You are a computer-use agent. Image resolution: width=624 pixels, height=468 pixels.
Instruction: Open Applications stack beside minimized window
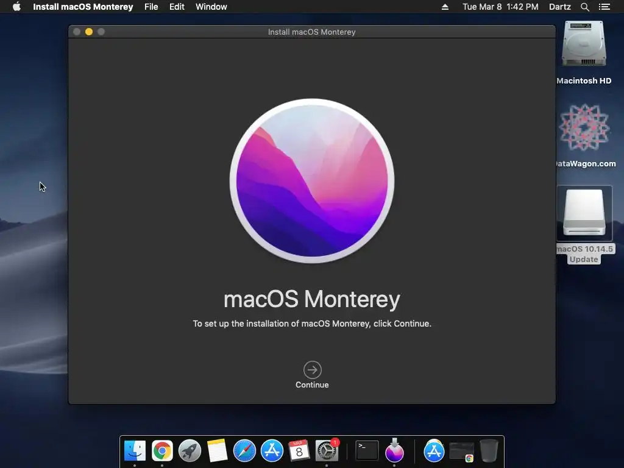(434, 451)
